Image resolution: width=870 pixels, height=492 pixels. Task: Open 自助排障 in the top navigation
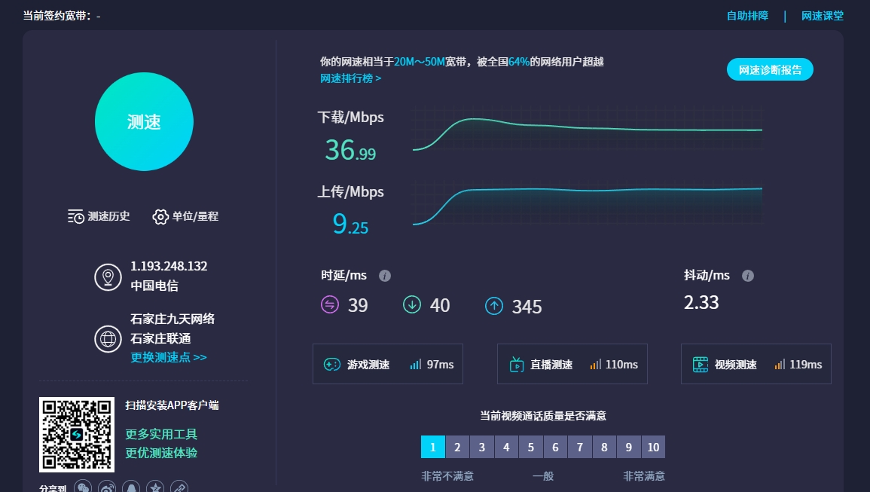[x=746, y=15]
